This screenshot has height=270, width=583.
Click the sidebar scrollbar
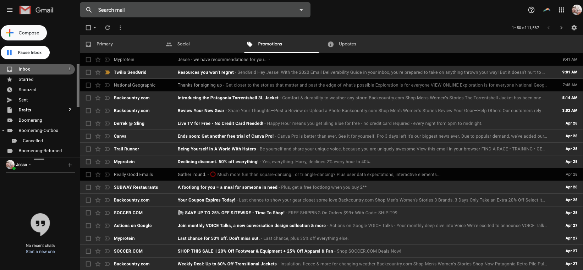coord(78,85)
